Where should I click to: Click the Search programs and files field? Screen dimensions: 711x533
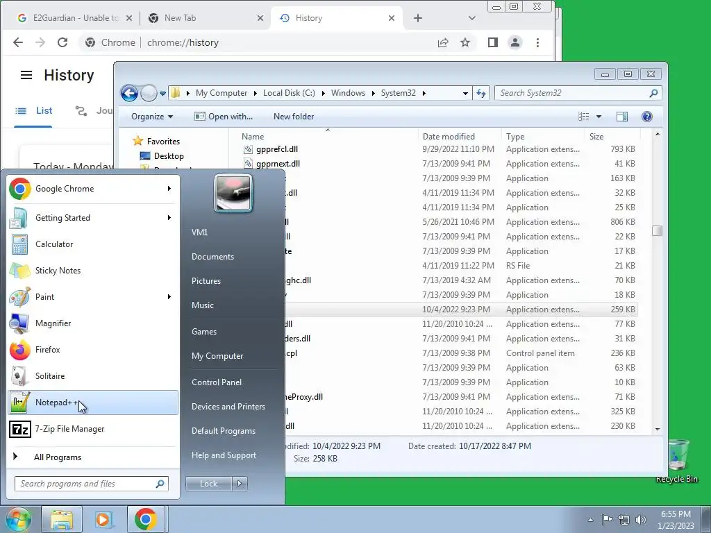point(92,484)
